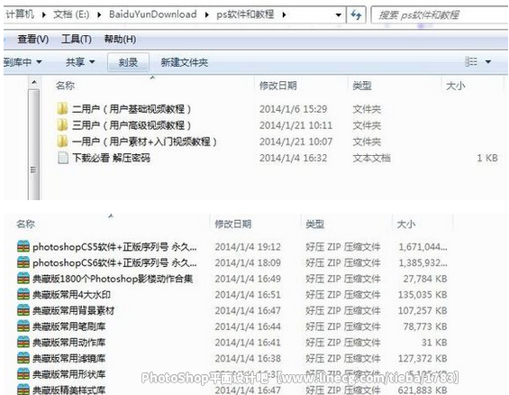Click zip icon of 典藏版常用形状库
Screen dimensions: 509x395
pos(23,374)
